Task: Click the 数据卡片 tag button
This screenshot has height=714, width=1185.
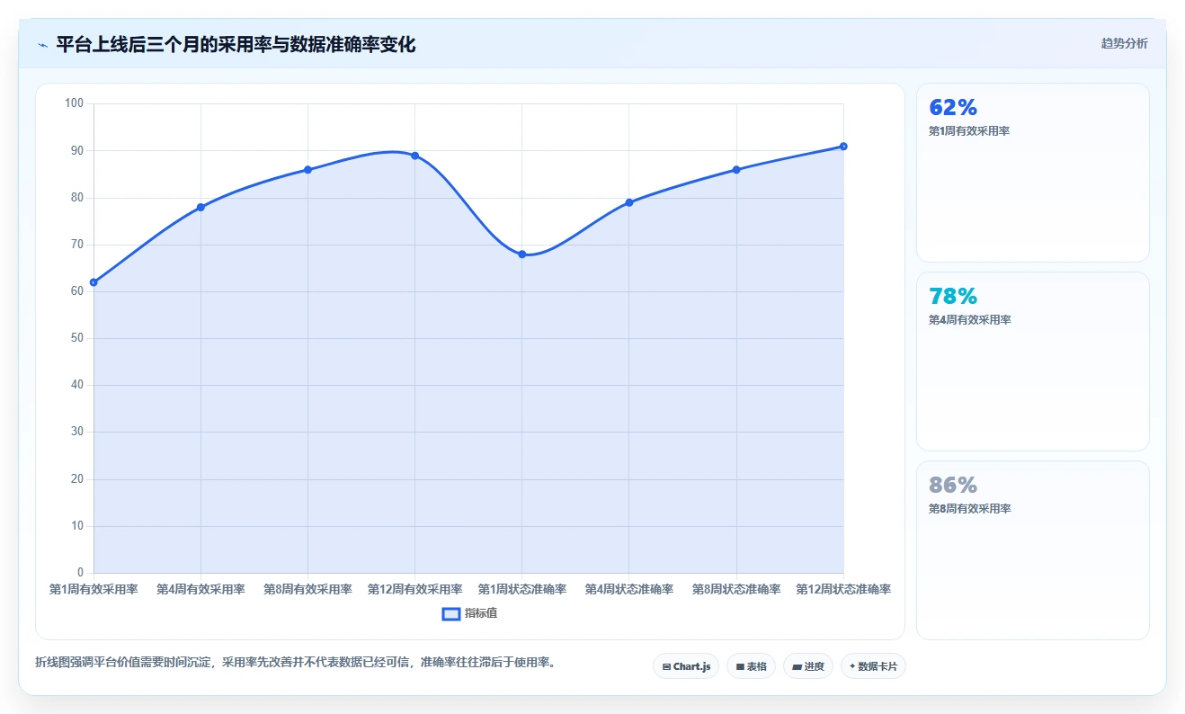Action: pyautogui.click(x=873, y=666)
